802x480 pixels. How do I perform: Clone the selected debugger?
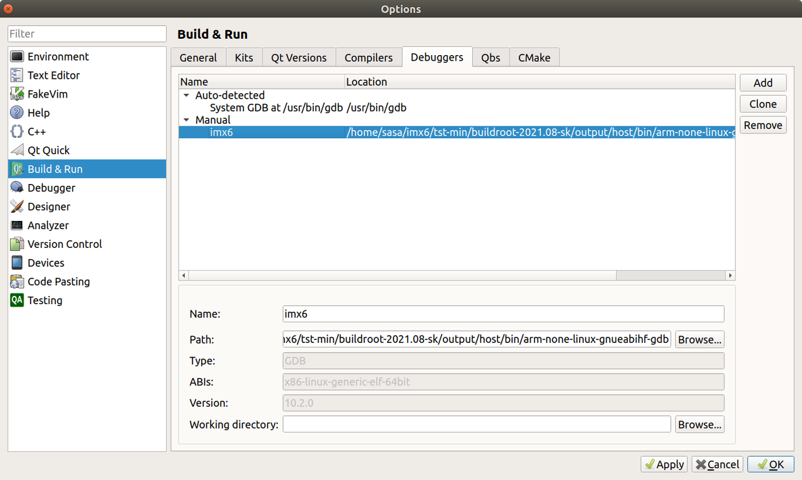click(763, 104)
